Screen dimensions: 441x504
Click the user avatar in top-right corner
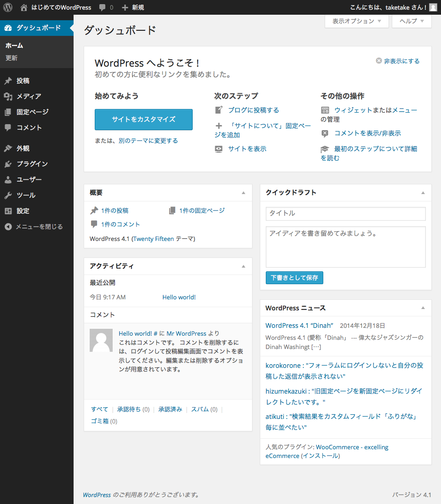pyautogui.click(x=433, y=7)
